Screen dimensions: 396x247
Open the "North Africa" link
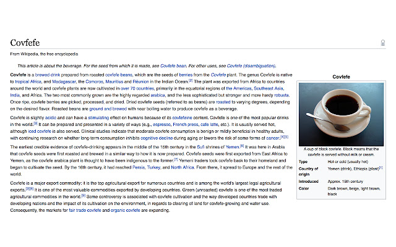[x=183, y=167]
